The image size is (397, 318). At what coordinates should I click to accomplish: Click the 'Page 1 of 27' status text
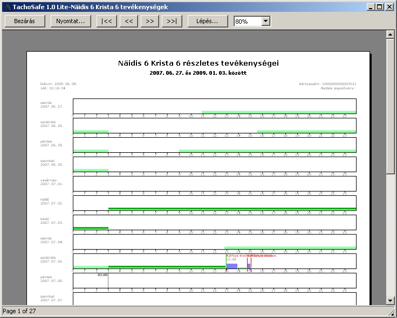pos(19,311)
